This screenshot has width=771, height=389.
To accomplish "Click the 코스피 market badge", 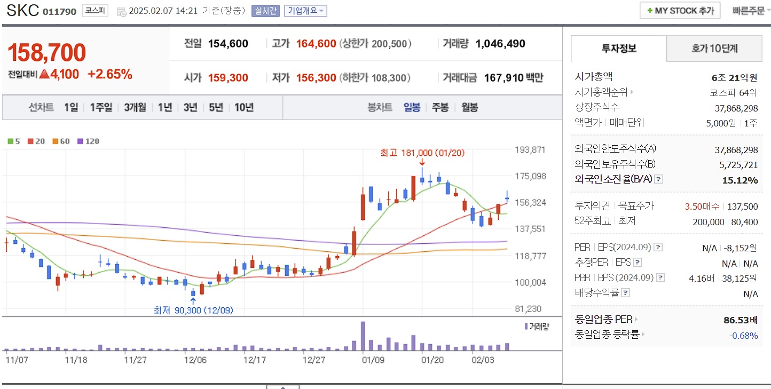I will (x=95, y=11).
